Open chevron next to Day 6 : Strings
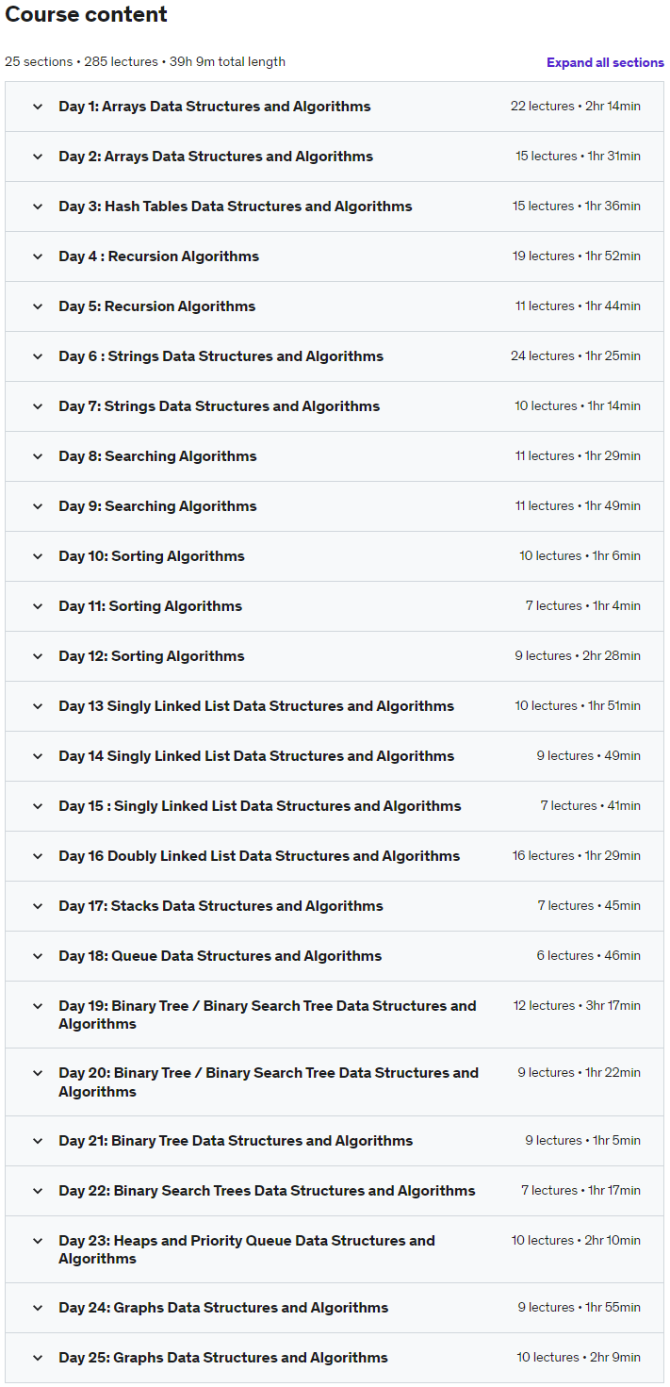This screenshot has height=1387, width=670. pos(38,356)
